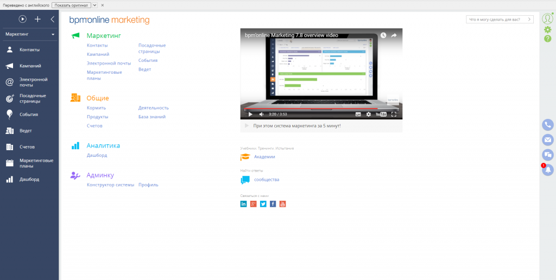Click the green megaphone Маркетинг icon
The height and width of the screenshot is (280, 556).
pyautogui.click(x=75, y=35)
